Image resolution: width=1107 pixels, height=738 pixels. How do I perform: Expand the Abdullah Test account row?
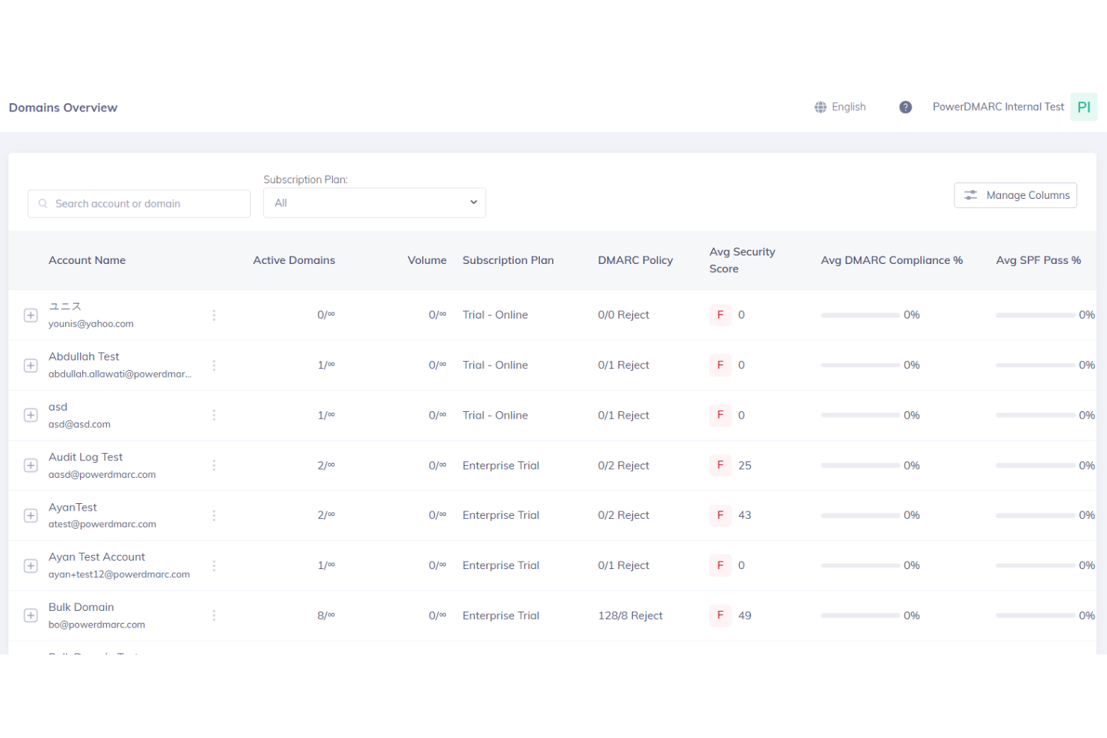click(x=31, y=365)
